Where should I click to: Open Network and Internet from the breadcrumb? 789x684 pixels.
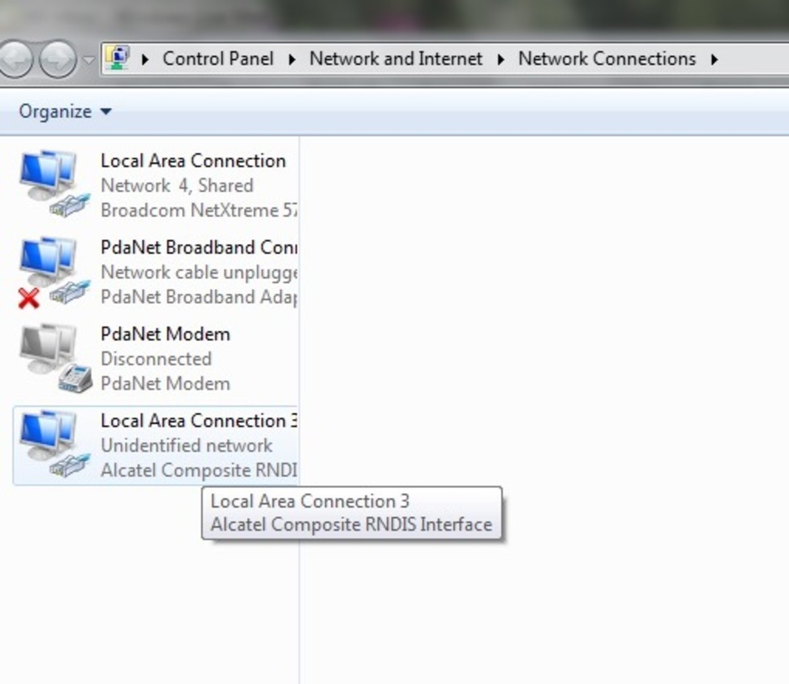tap(396, 59)
